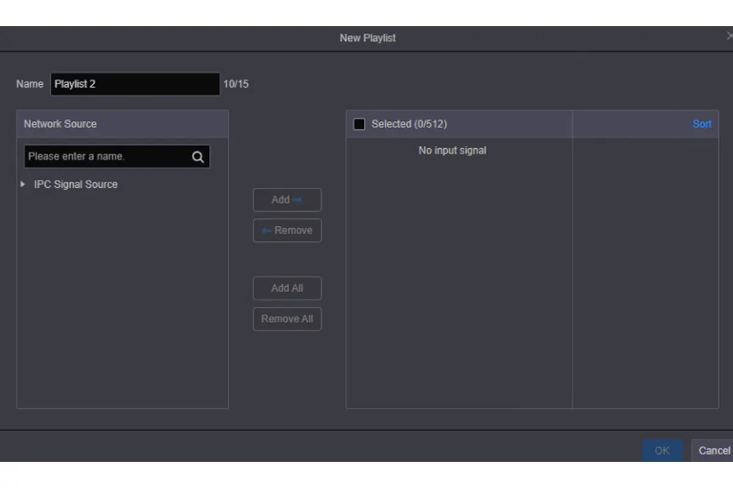Click the Name label beside the field
Image resolution: width=733 pixels, height=488 pixels.
[30, 84]
